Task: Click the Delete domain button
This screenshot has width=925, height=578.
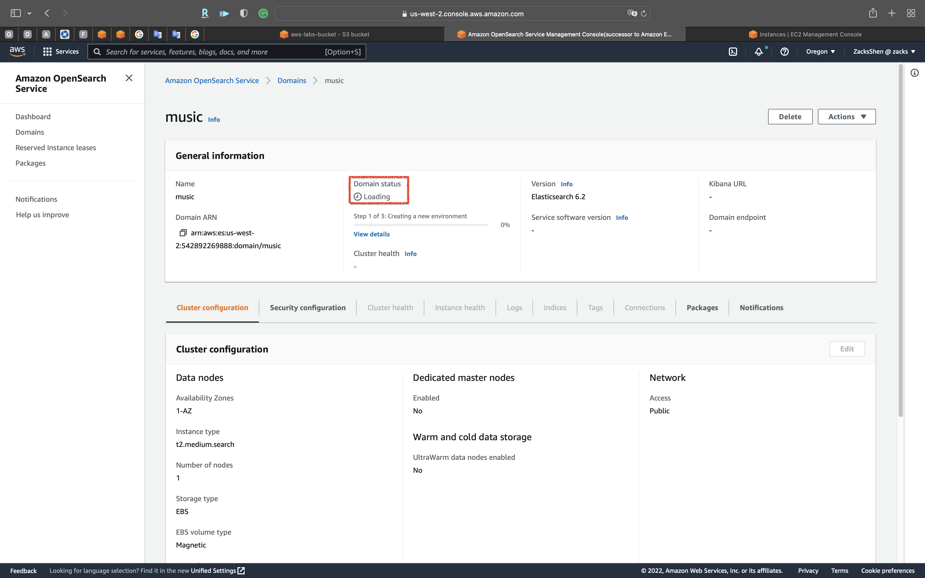Action: [790, 117]
